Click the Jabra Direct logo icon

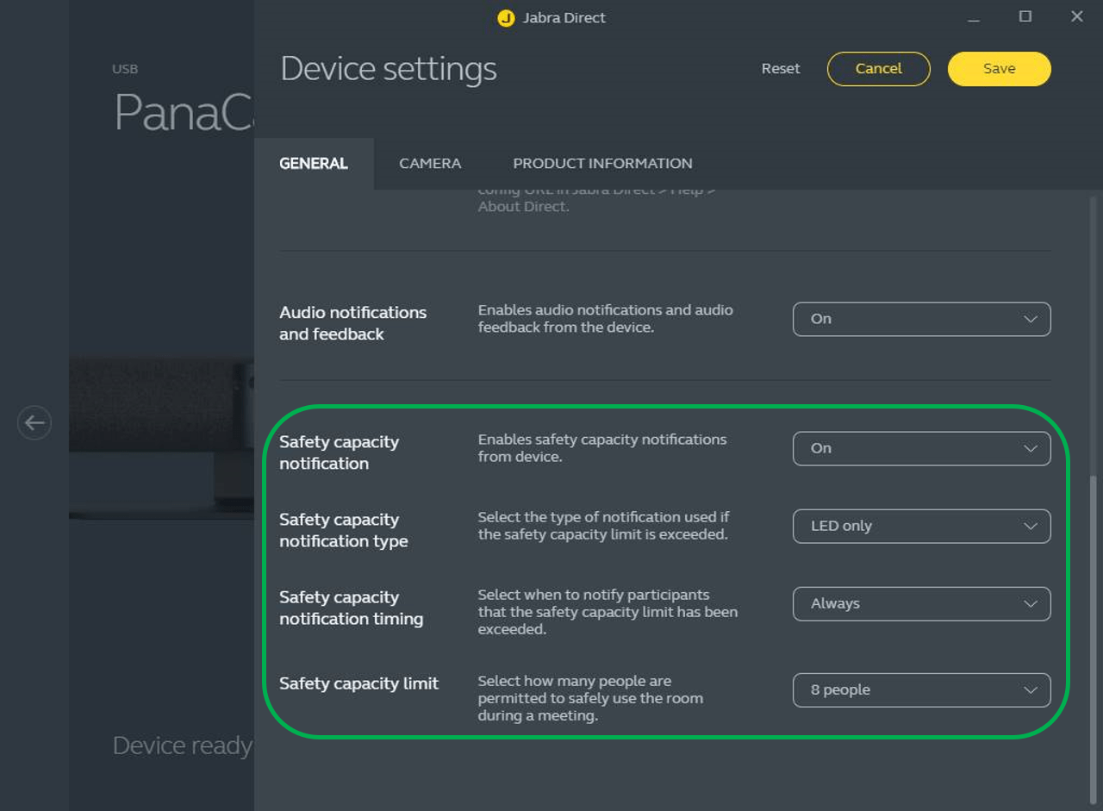point(506,18)
